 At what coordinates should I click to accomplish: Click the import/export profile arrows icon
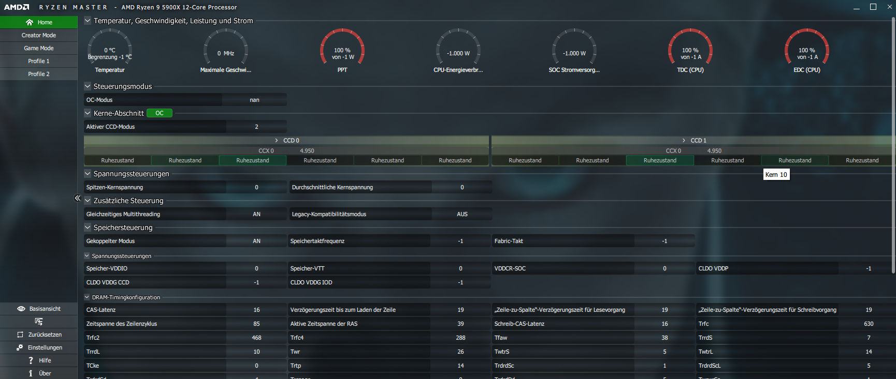[39, 322]
